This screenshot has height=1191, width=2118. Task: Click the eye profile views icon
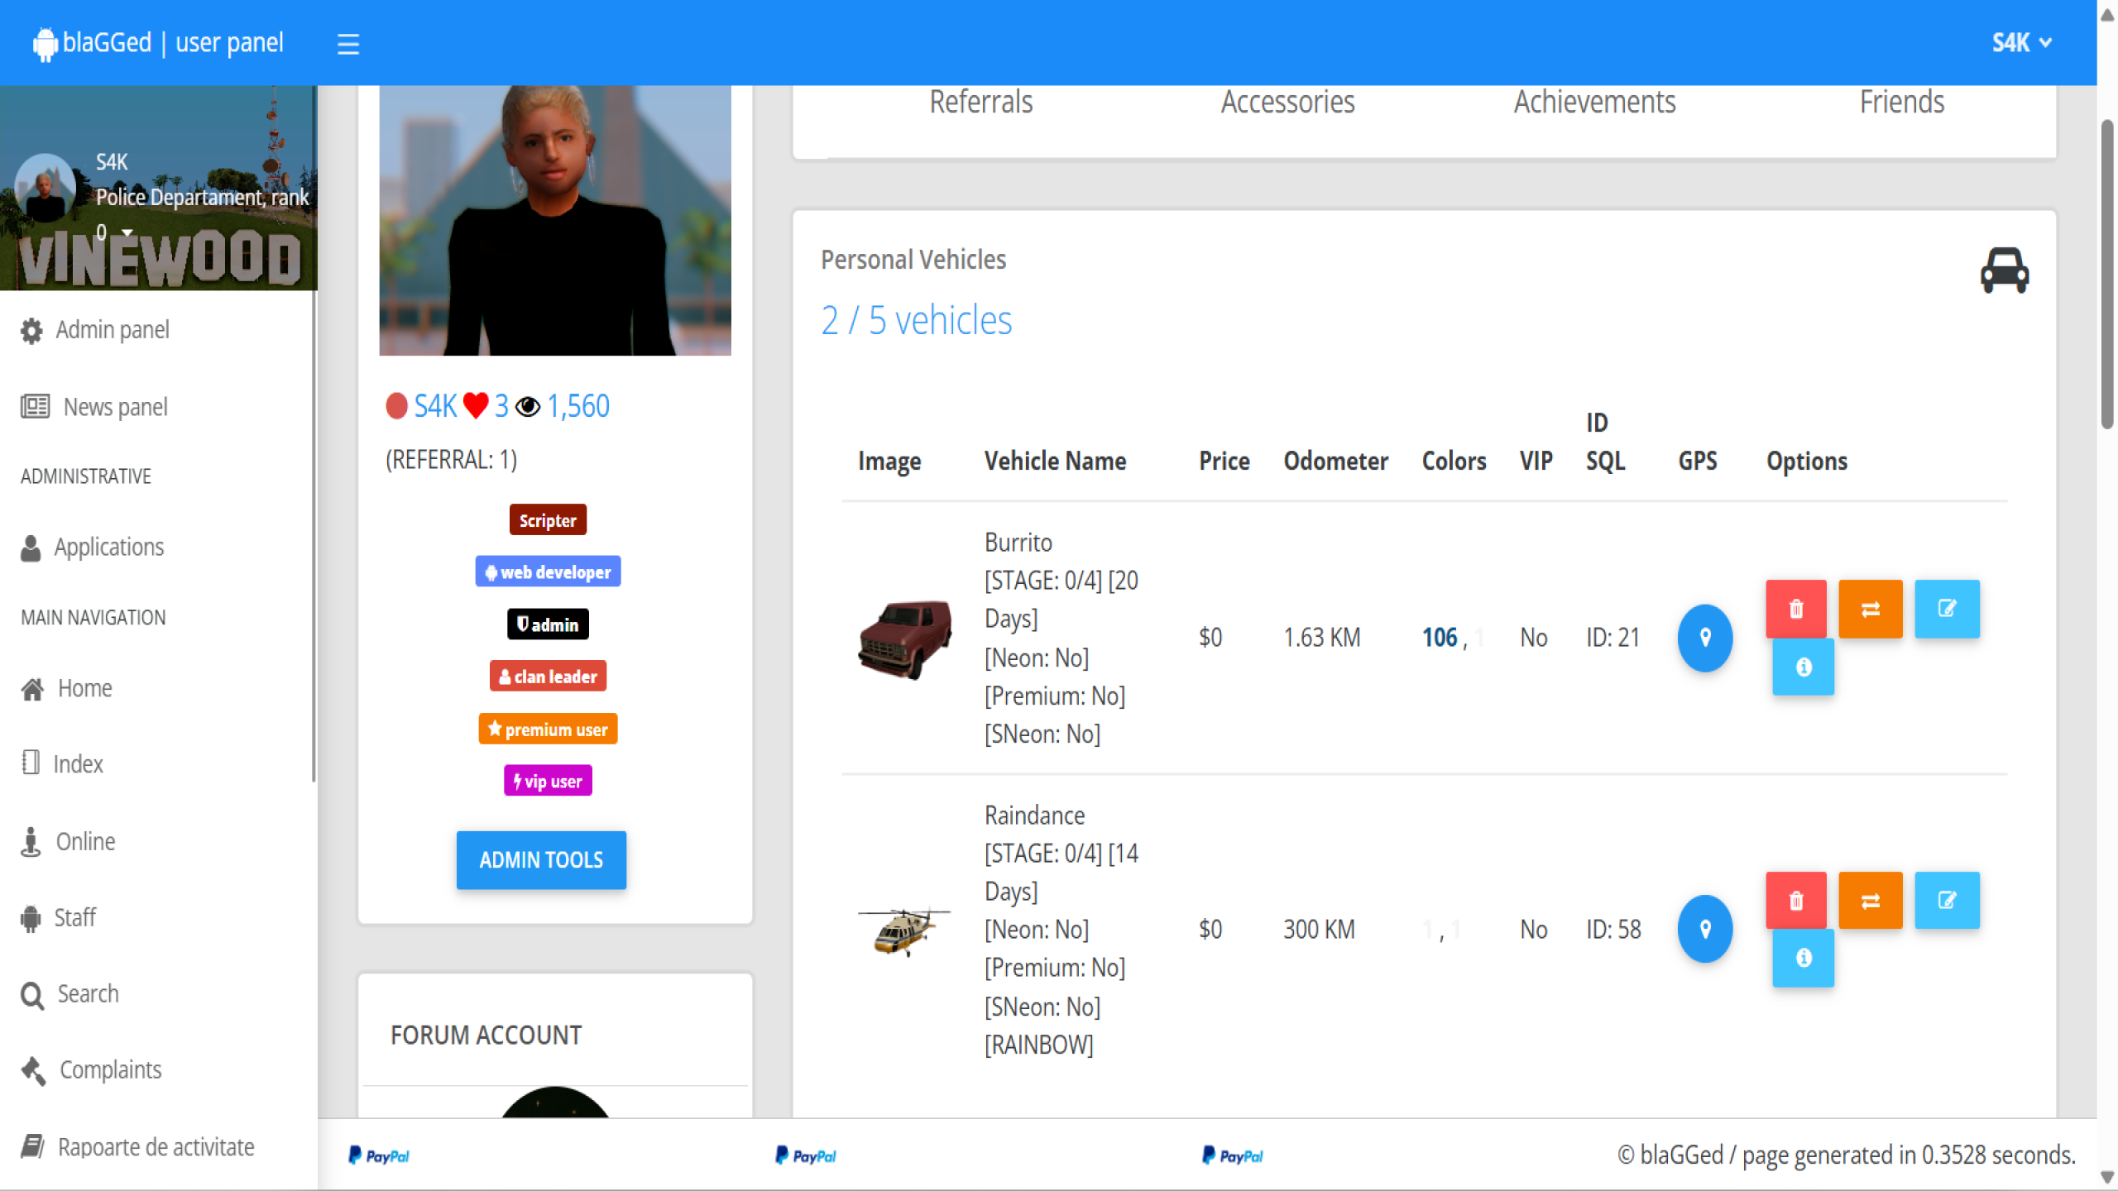pos(528,406)
